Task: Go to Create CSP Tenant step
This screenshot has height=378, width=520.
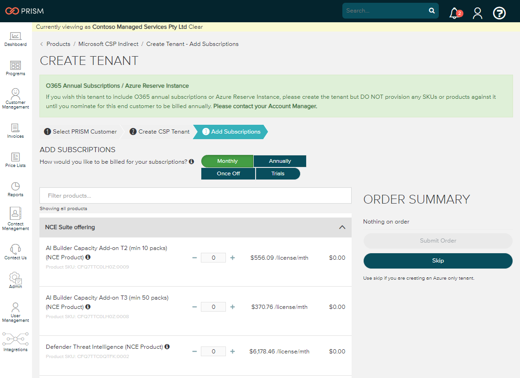Action: [x=160, y=132]
